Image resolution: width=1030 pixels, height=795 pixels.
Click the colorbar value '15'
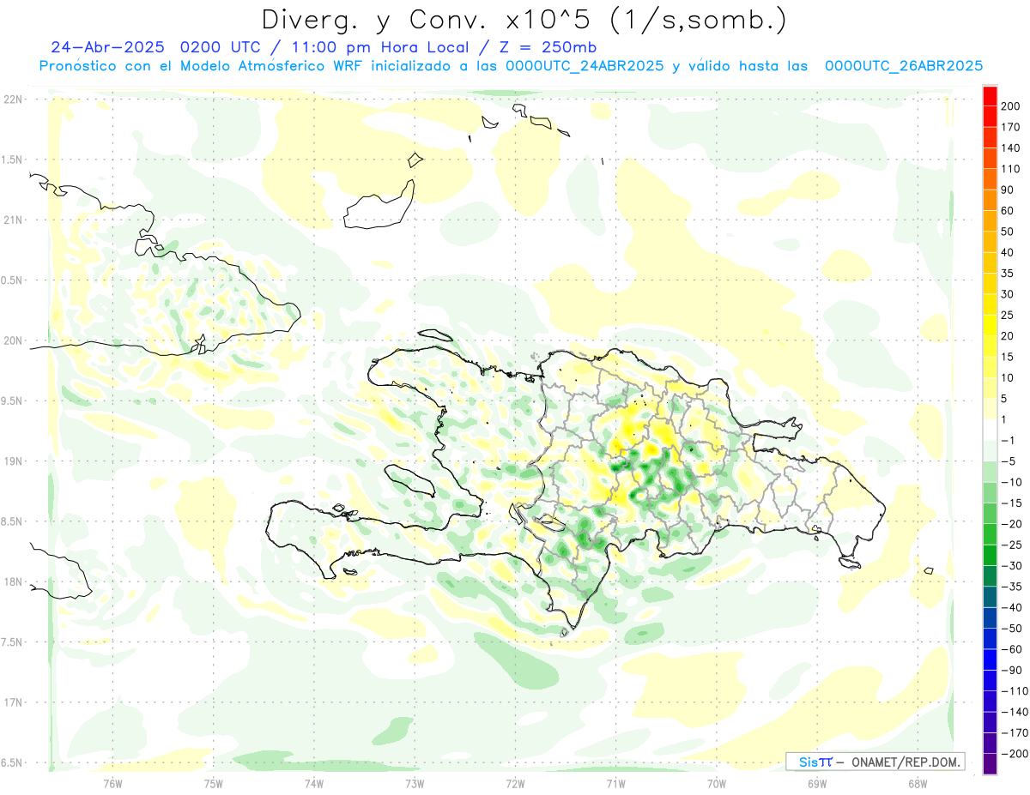(1008, 357)
